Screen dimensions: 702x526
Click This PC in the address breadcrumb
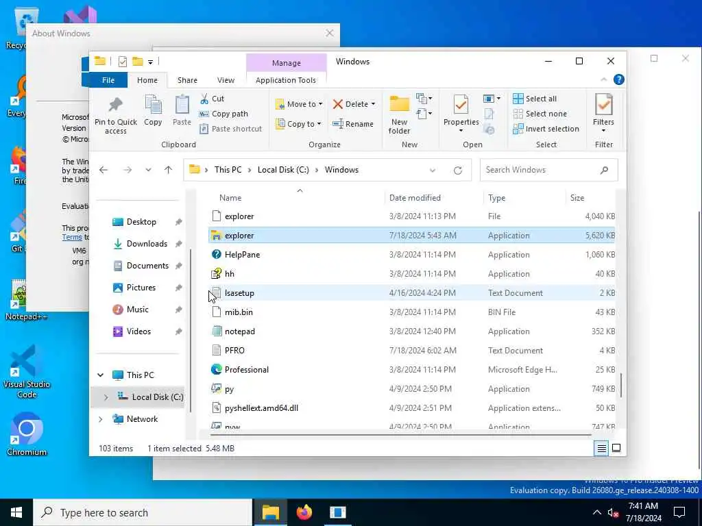coord(228,170)
